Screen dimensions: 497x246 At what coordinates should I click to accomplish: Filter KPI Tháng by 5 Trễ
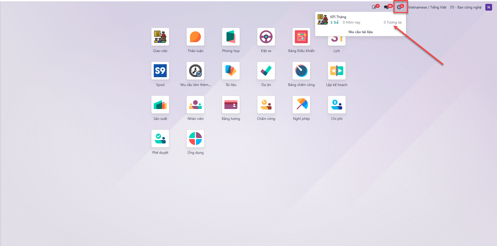[x=334, y=23]
